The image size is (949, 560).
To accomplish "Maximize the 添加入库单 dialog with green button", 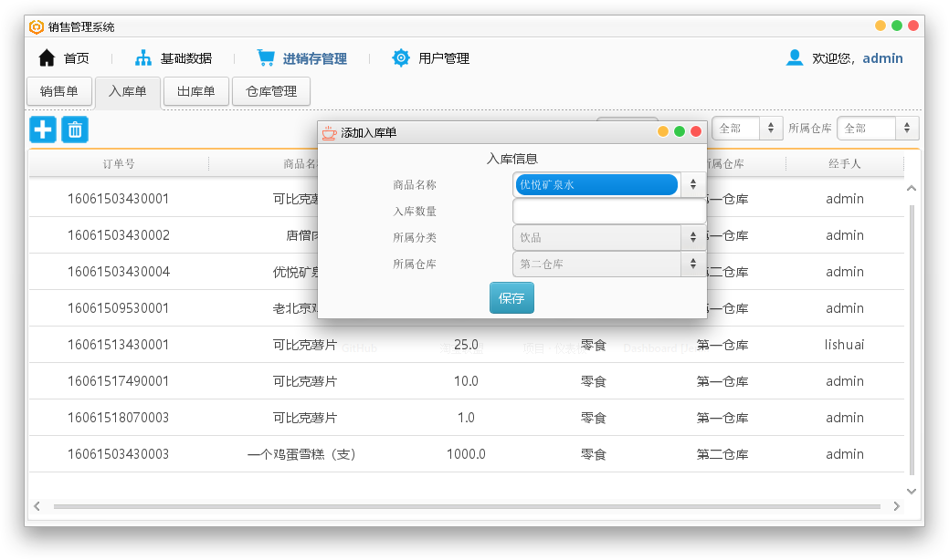I will 680,131.
